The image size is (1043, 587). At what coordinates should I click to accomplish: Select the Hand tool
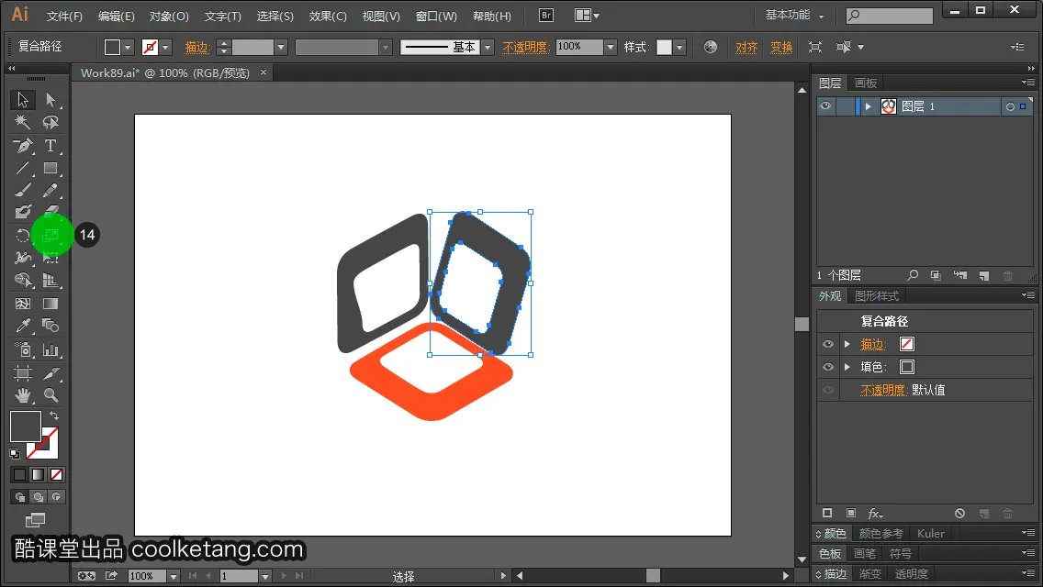click(x=23, y=395)
